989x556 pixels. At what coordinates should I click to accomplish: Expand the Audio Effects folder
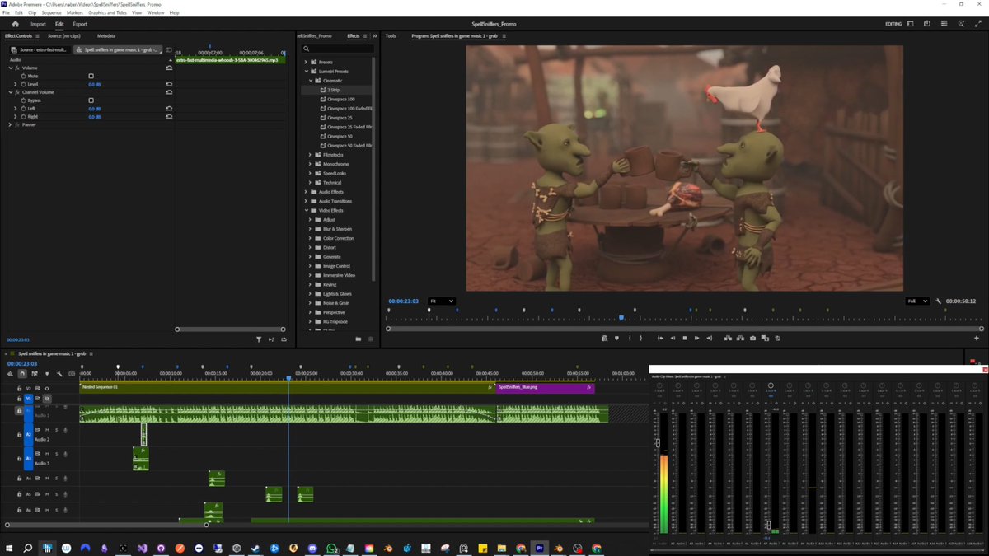point(306,192)
